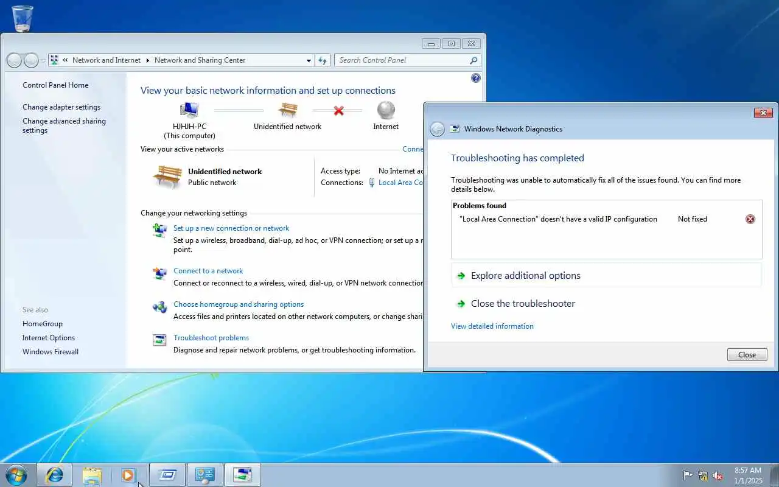The width and height of the screenshot is (779, 487).
Task: Click the network status icon in system tray
Action: tap(703, 475)
